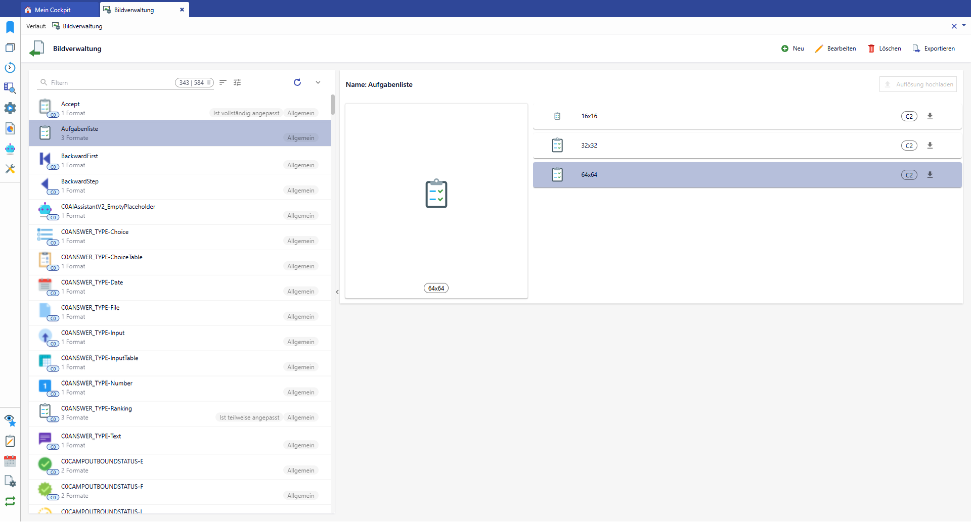
Task: Collapse the list panel with left arrow
Action: (337, 292)
